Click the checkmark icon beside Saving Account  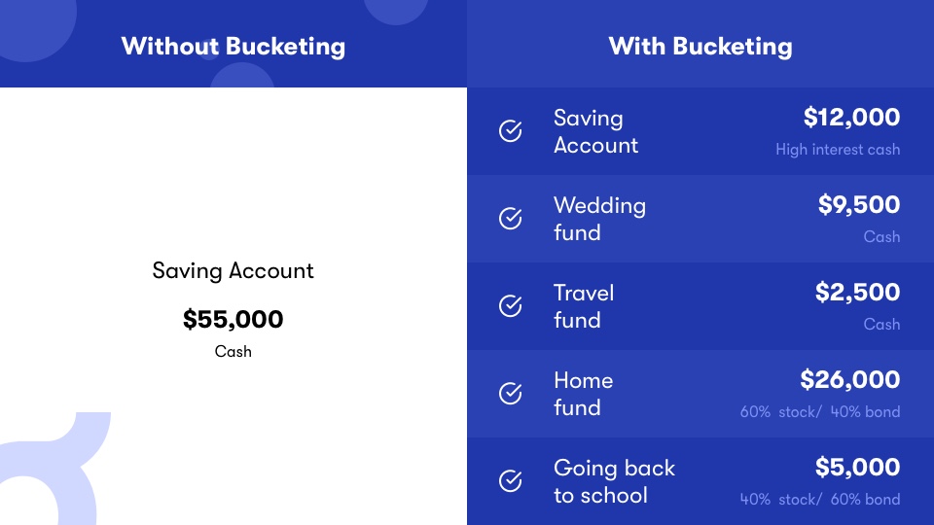pos(511,131)
